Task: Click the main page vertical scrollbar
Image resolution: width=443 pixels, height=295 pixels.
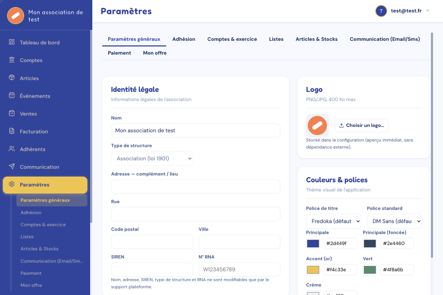Action: point(432,145)
